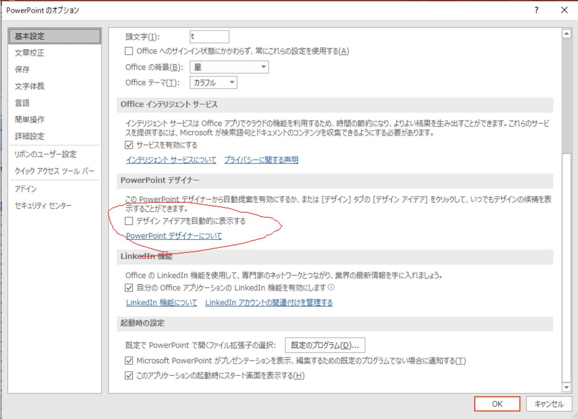Disable the LinkedIn 機能を有効にします checkbox

point(129,288)
